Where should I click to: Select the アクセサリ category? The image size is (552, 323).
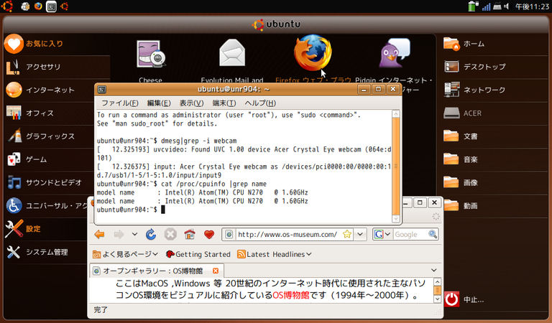[56, 67]
